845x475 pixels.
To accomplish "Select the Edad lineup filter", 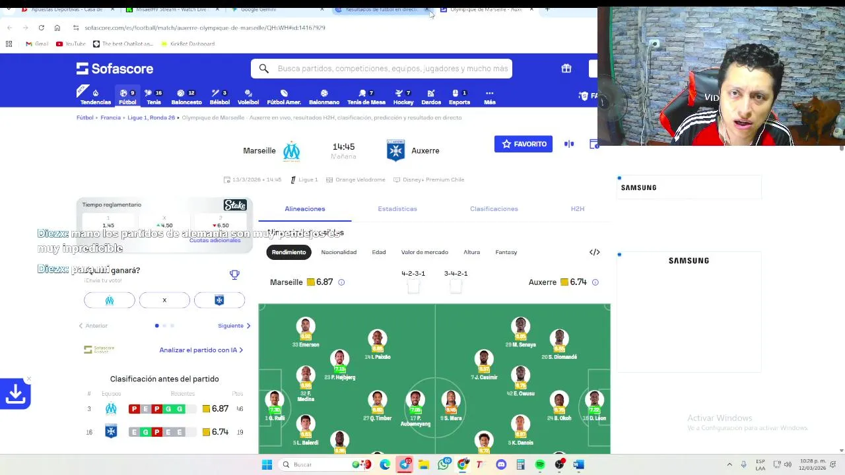I will (379, 252).
